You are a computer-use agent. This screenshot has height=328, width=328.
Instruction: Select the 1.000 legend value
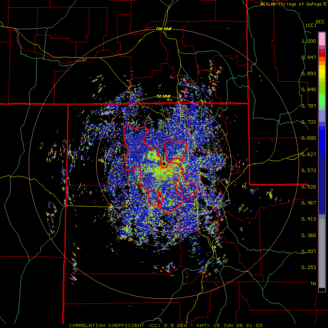pos(309,41)
